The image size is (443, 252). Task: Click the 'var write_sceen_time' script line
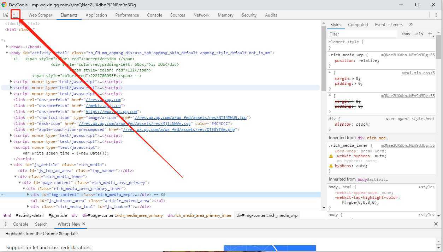pos(66,153)
